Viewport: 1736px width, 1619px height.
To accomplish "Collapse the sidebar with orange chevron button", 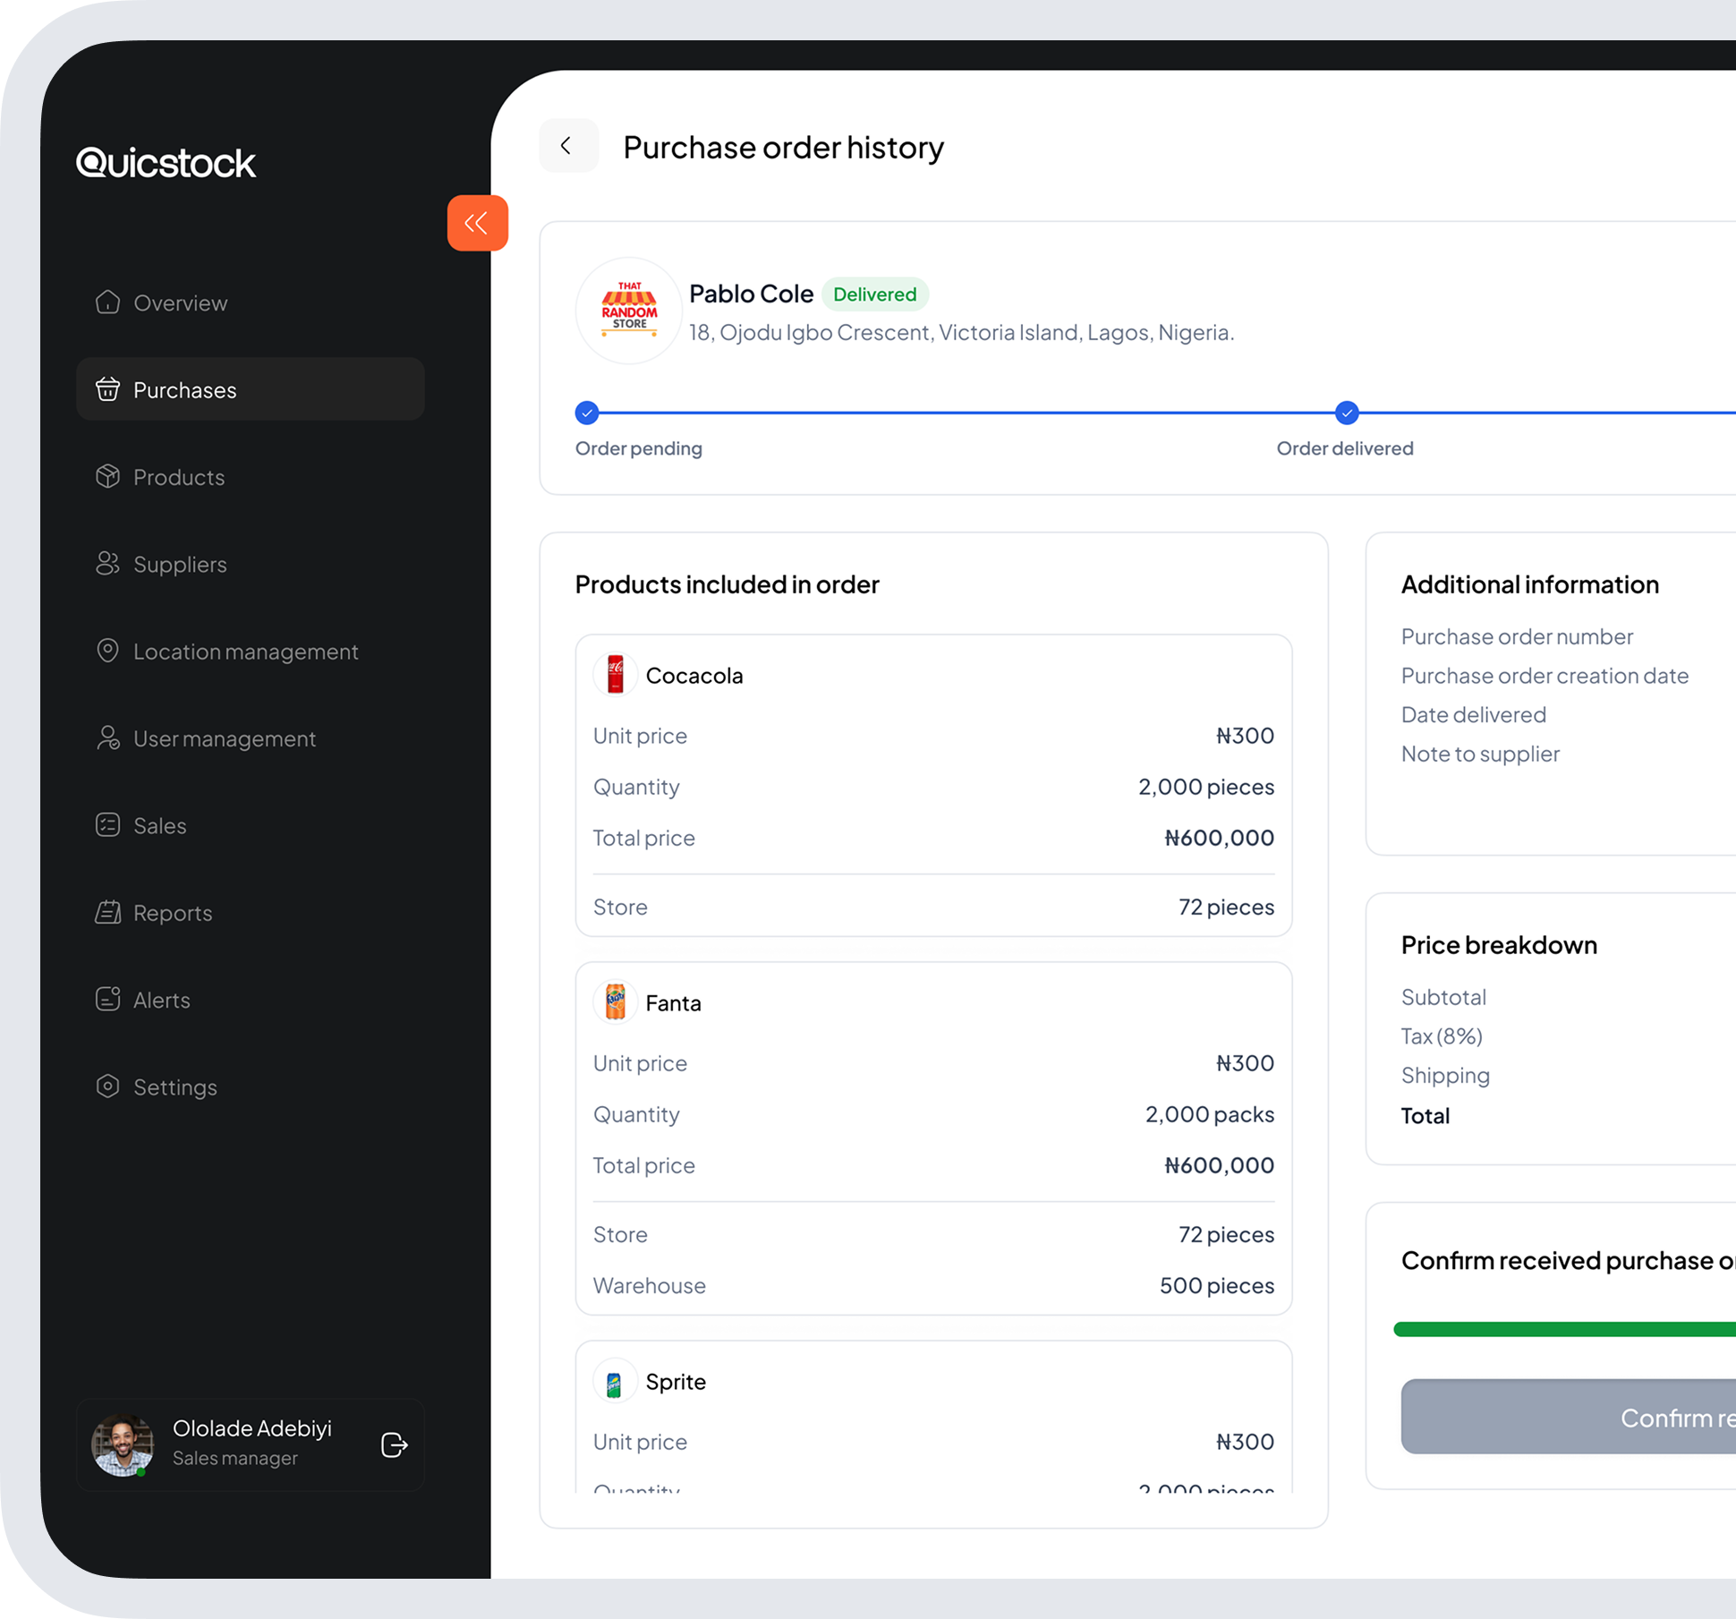I will pyautogui.click(x=478, y=223).
